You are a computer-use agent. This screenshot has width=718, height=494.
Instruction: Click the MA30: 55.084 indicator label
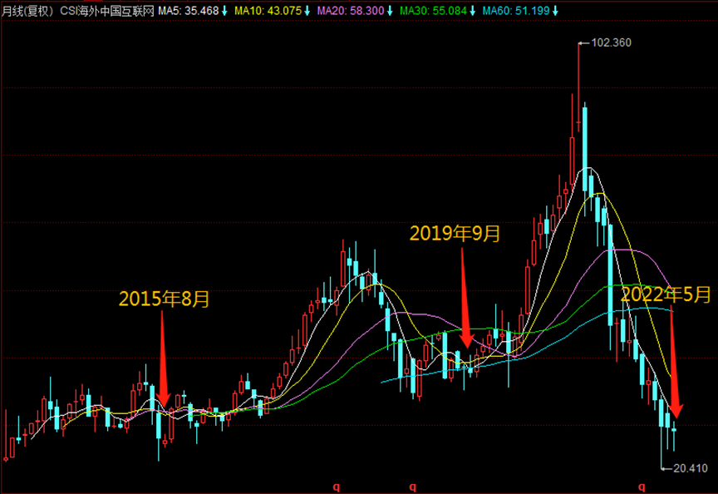pos(433,11)
